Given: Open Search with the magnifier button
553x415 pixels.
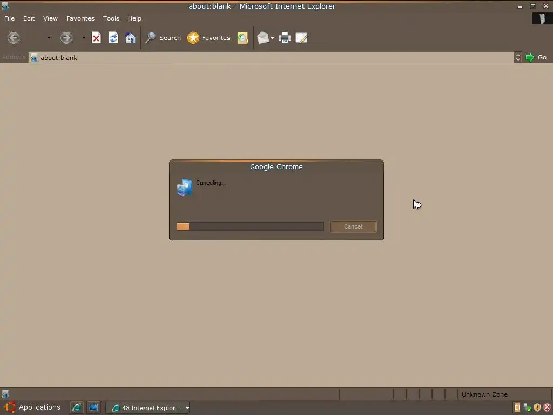Looking at the screenshot, I should [163, 38].
